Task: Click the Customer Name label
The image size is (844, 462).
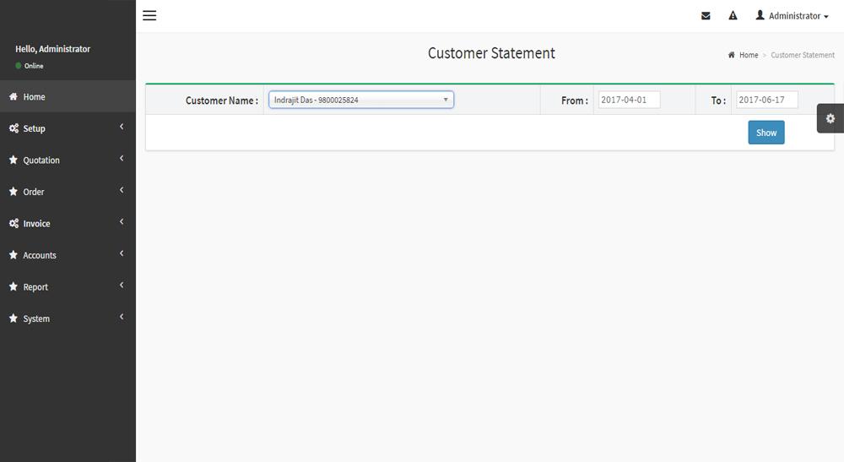Action: (222, 101)
